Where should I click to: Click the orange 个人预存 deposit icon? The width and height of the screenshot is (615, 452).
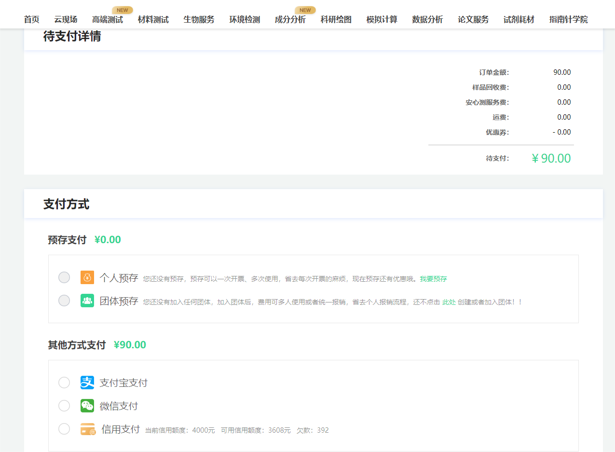pyautogui.click(x=87, y=278)
